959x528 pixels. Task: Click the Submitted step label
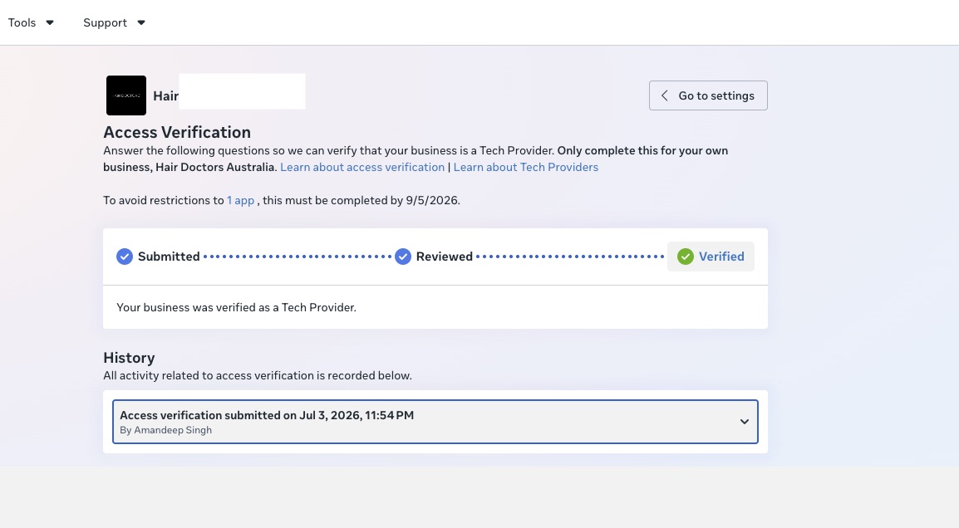169,257
